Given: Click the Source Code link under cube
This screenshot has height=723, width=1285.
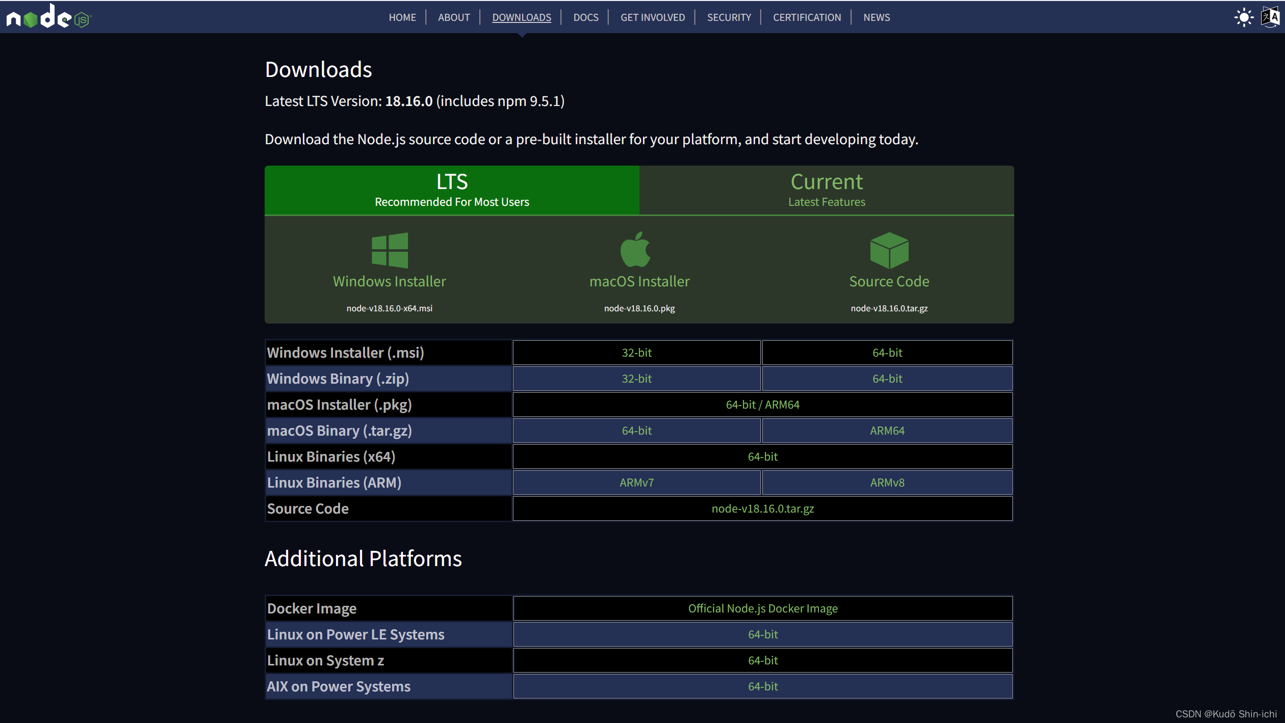Looking at the screenshot, I should (x=889, y=281).
